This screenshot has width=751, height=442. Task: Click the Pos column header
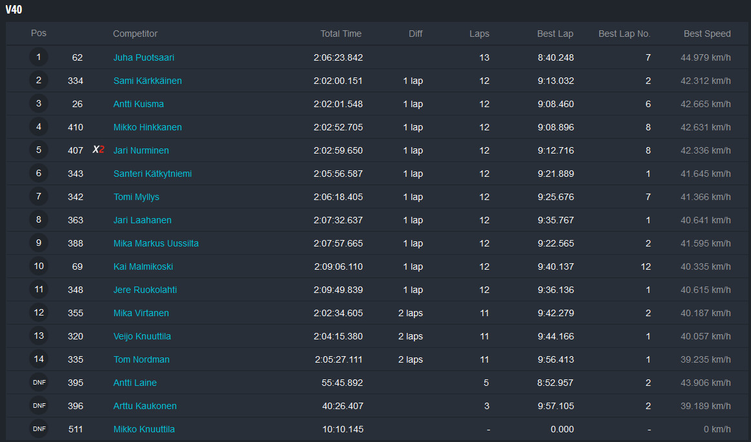point(38,33)
